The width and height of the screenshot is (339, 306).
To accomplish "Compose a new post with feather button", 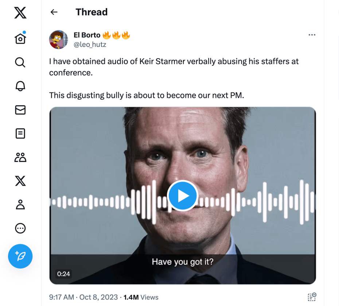I will point(20,256).
